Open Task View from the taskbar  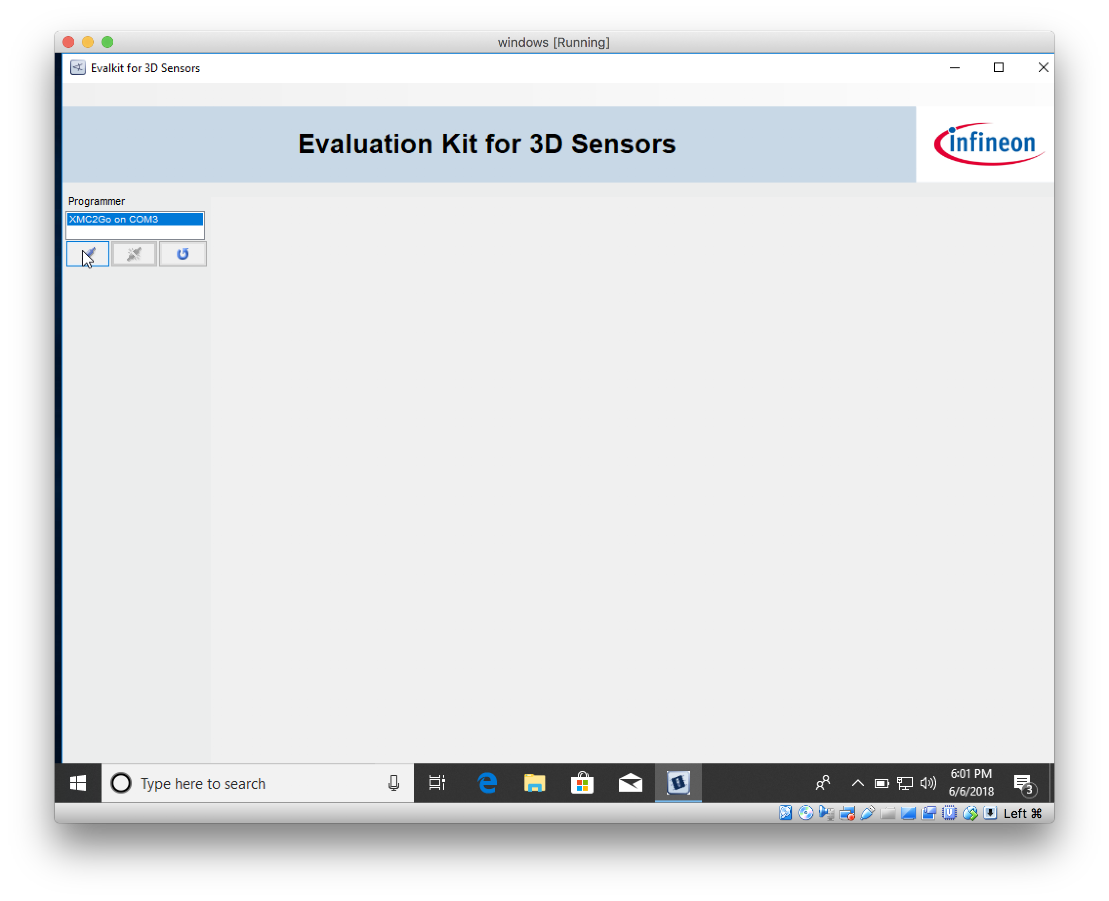(x=436, y=783)
